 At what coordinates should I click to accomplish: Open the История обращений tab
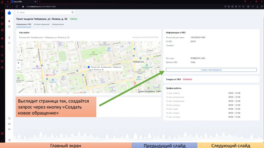pos(42,24)
